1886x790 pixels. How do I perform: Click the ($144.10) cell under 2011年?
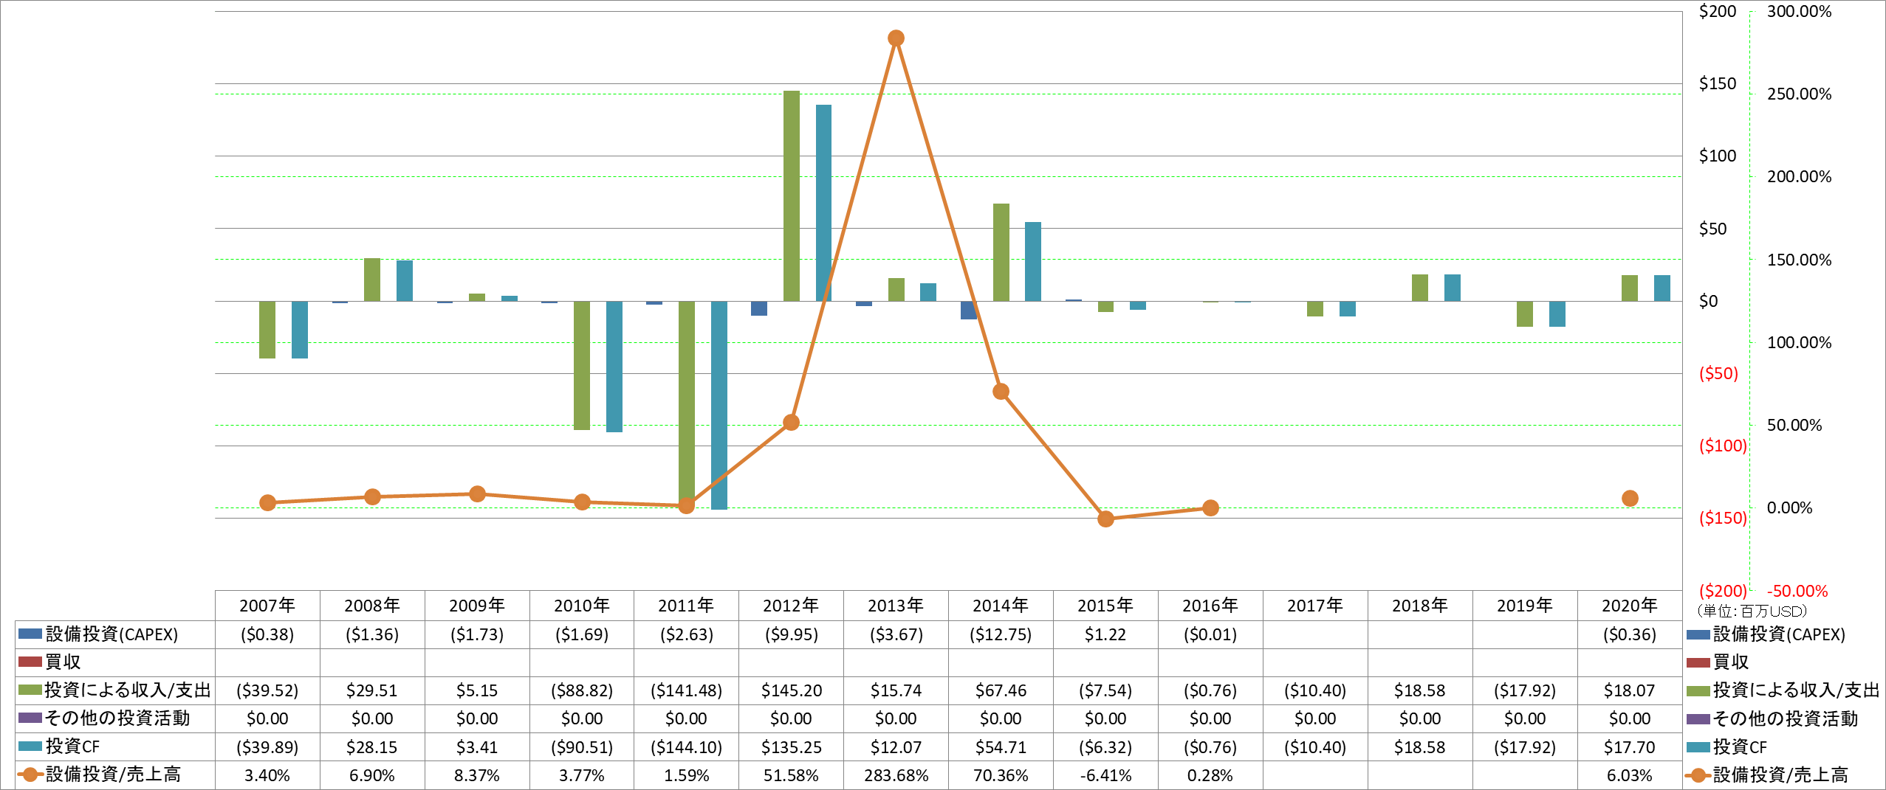pyautogui.click(x=687, y=747)
